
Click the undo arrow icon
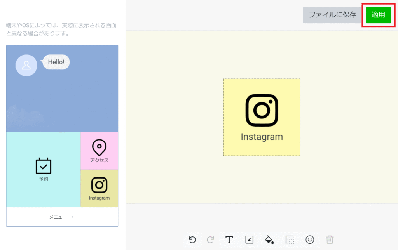pos(192,240)
